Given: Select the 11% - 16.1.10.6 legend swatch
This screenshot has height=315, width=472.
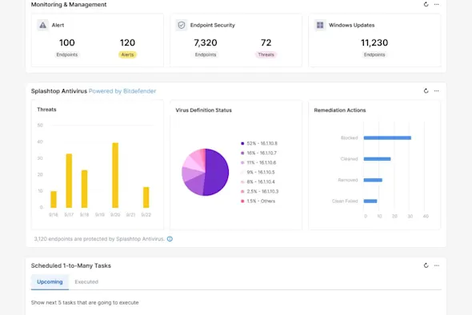Looking at the screenshot, I should (x=242, y=163).
